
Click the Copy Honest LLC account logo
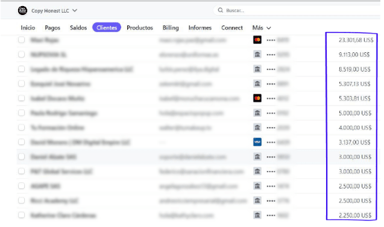coord(22,10)
